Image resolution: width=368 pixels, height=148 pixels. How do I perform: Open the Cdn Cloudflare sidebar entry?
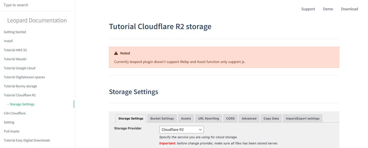point(15,113)
